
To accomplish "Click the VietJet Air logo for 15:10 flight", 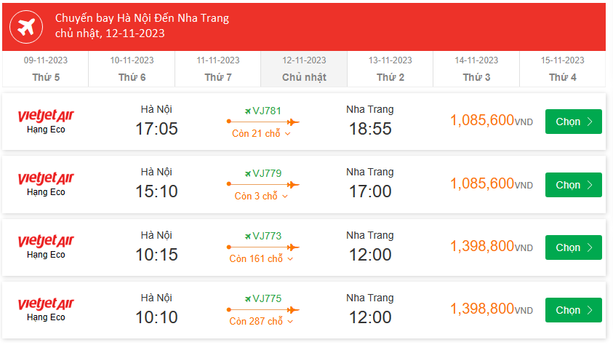I will 46,178.
